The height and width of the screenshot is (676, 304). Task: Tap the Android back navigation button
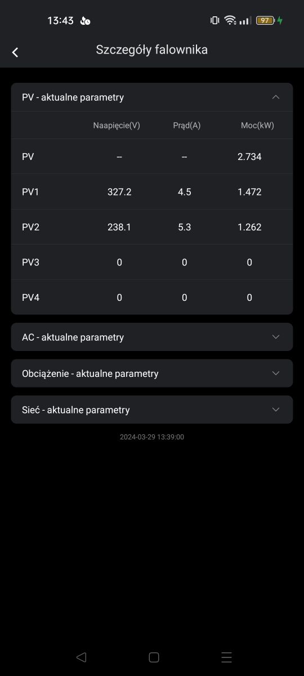(81, 657)
